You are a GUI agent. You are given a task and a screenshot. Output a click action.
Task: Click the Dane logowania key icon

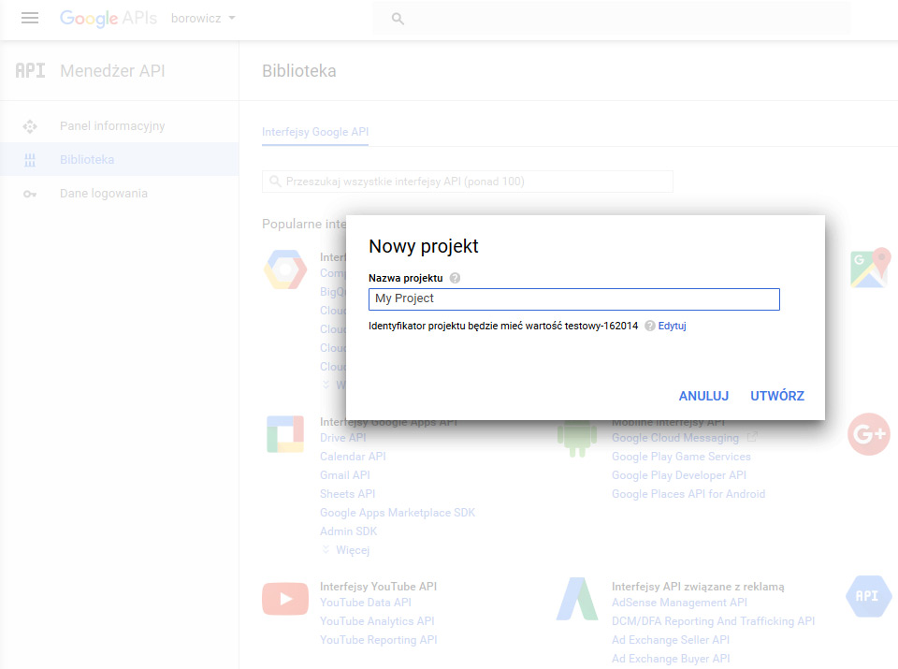tap(30, 195)
